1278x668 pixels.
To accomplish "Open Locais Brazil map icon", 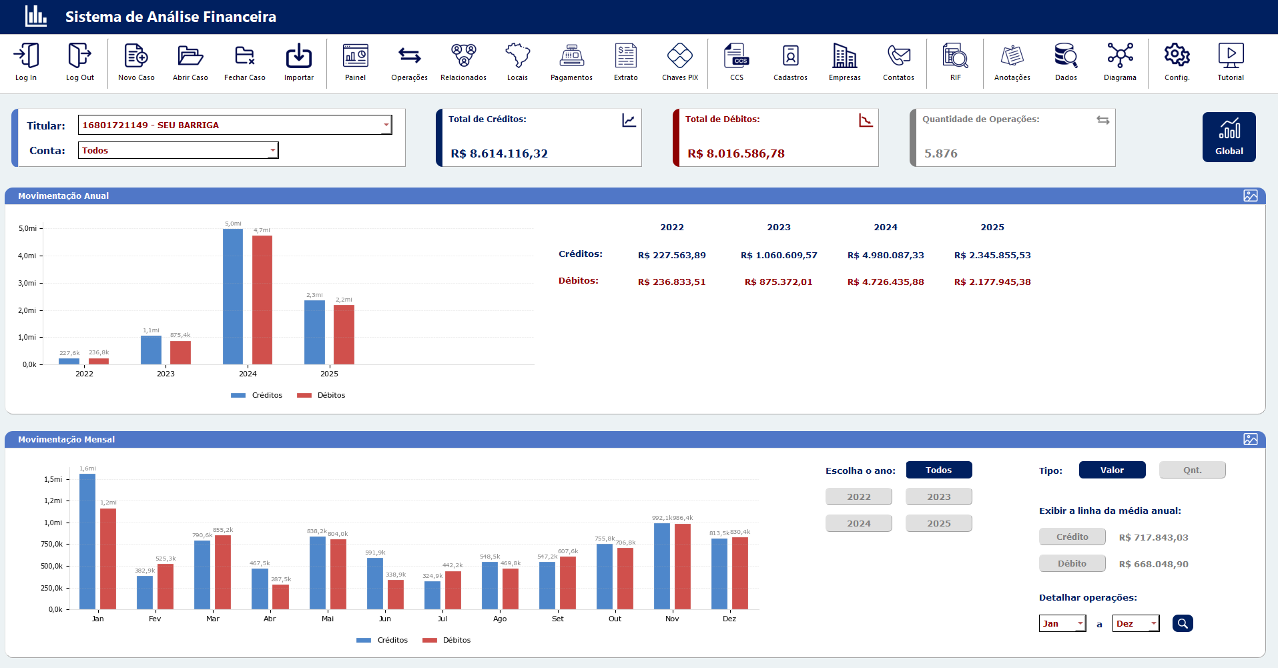I will click(x=517, y=56).
